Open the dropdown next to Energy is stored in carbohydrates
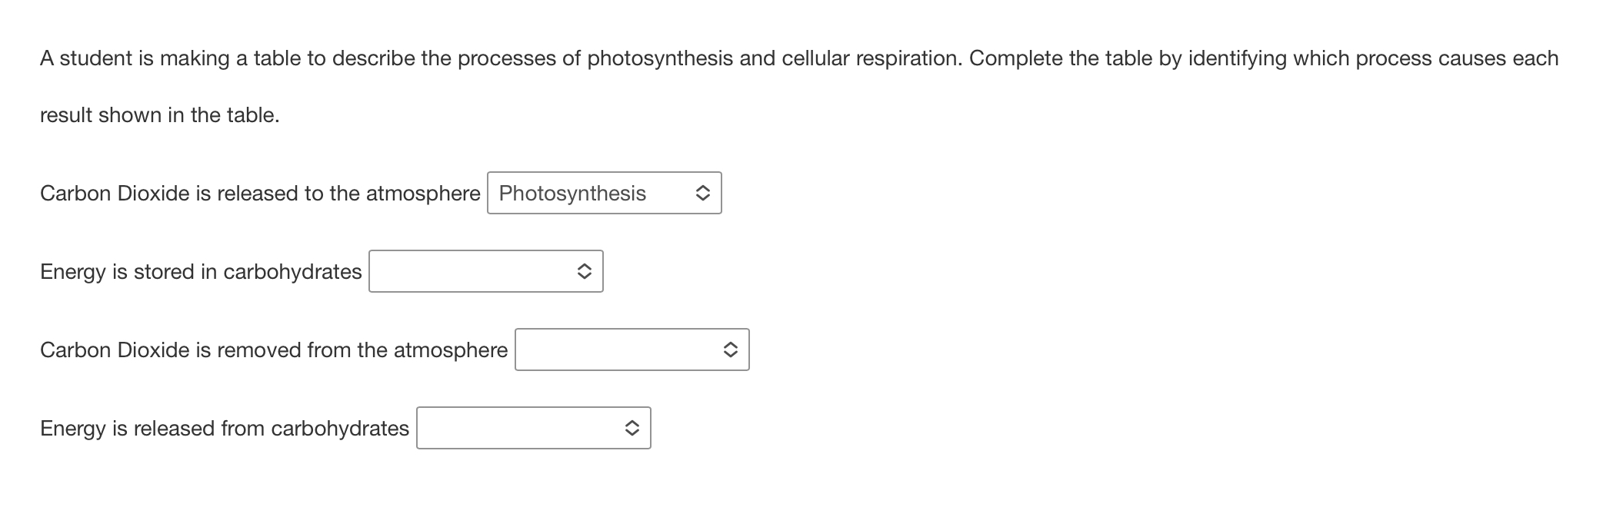 coord(486,271)
